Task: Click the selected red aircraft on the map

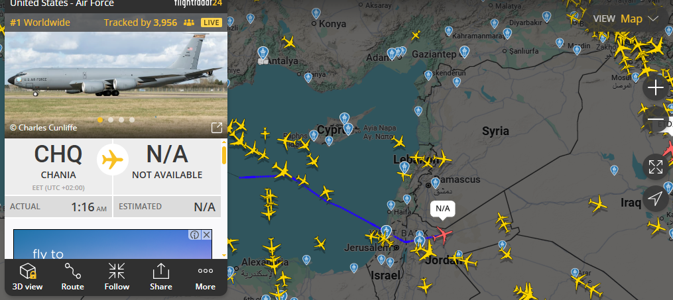Action: [x=442, y=235]
